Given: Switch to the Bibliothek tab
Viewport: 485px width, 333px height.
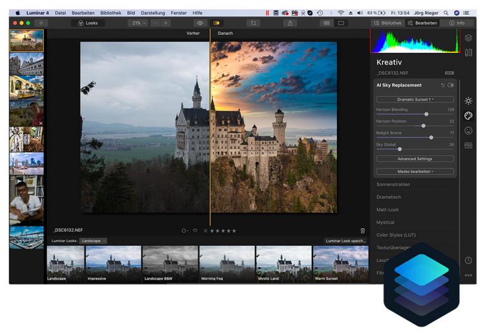Looking at the screenshot, I should pos(387,23).
